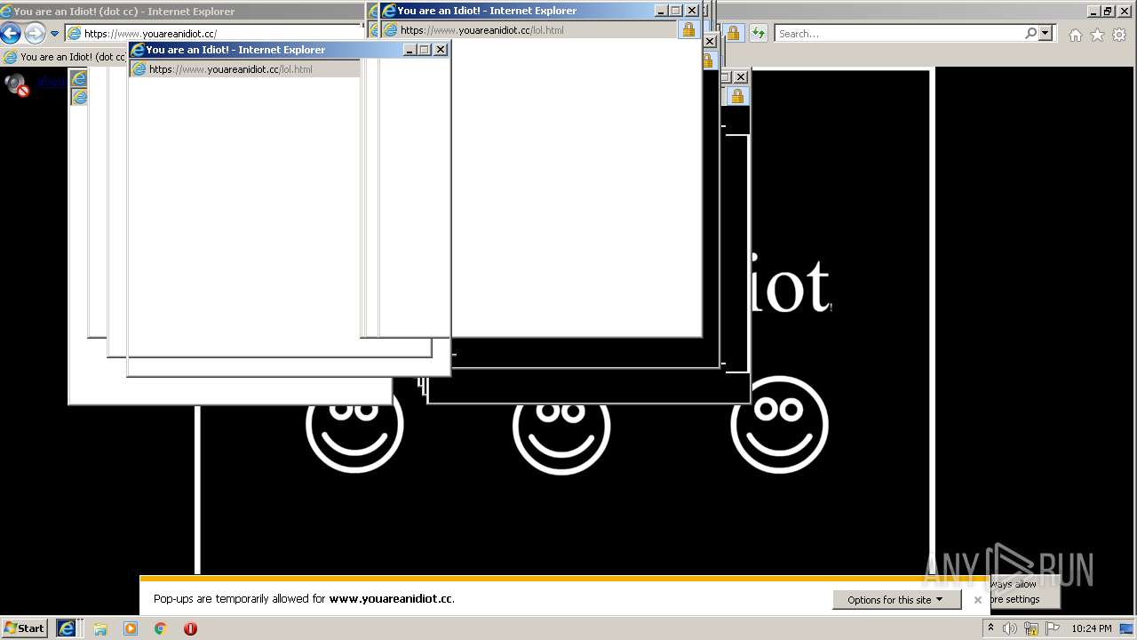
Task: Refresh the page with green arrows icon
Action: click(x=758, y=33)
